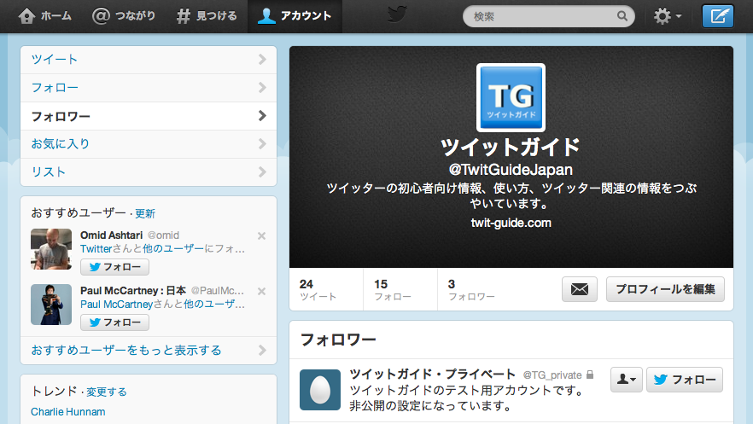Click Paul McCartney profile photo
Viewport: 753px width, 424px height.
click(51, 305)
